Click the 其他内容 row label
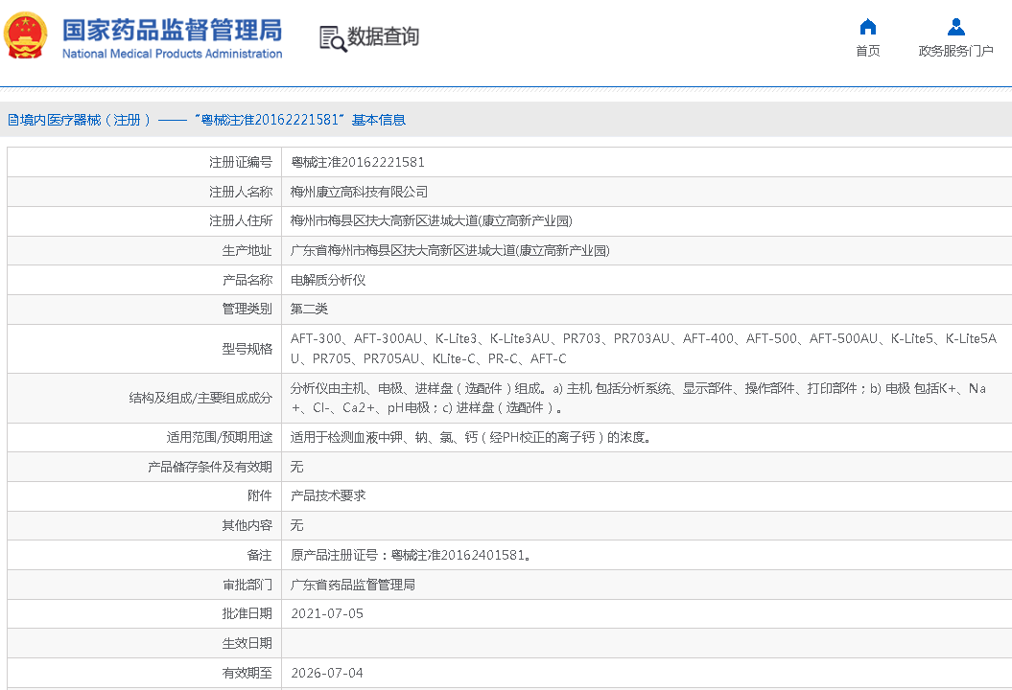The image size is (1012, 690). click(247, 525)
